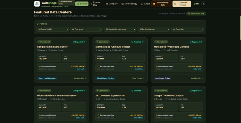This screenshot has width=241, height=123.
Task: Click Direct Liquid Cooling tag on Google Hamina
Action: click(47, 78)
